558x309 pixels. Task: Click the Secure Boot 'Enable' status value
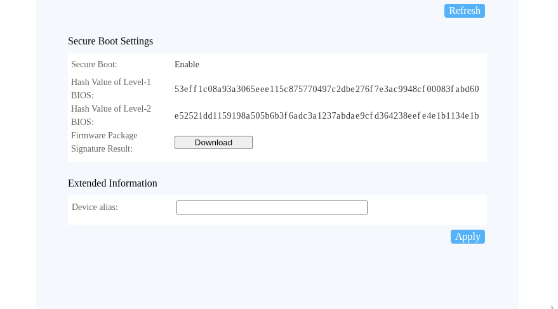[187, 65]
